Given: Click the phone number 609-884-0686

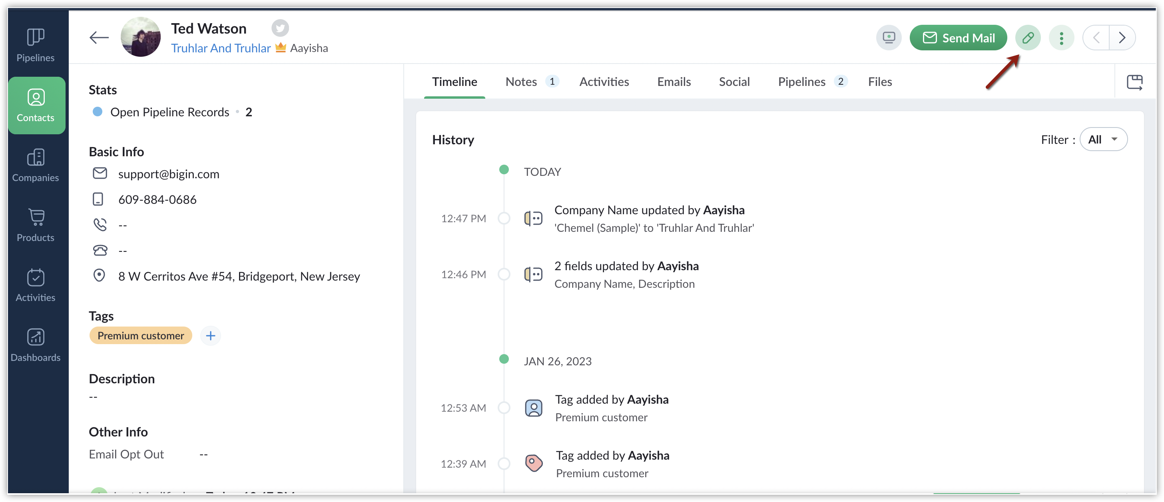Looking at the screenshot, I should pyautogui.click(x=157, y=199).
